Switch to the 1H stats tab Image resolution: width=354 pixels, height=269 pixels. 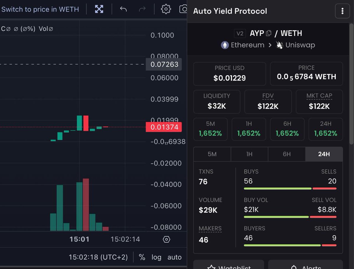[x=249, y=154]
